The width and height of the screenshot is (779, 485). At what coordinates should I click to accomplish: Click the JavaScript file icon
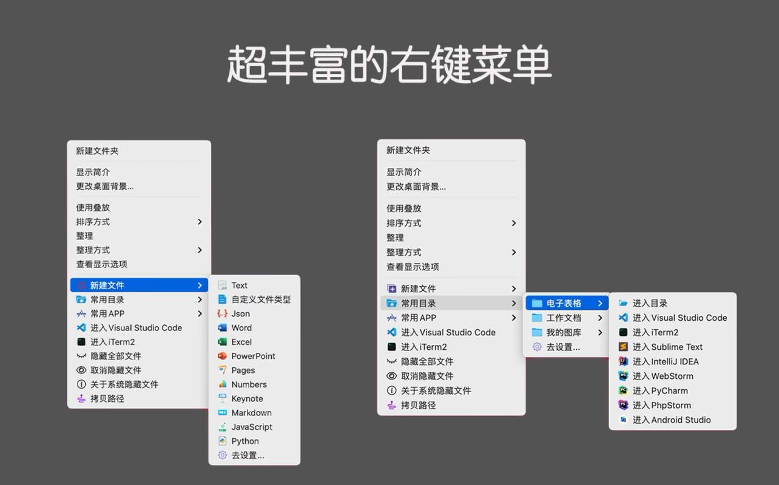coord(223,427)
